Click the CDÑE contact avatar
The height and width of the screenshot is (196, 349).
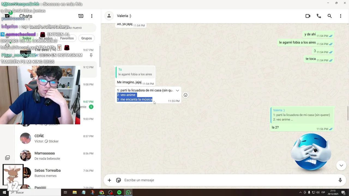pyautogui.click(x=25, y=138)
